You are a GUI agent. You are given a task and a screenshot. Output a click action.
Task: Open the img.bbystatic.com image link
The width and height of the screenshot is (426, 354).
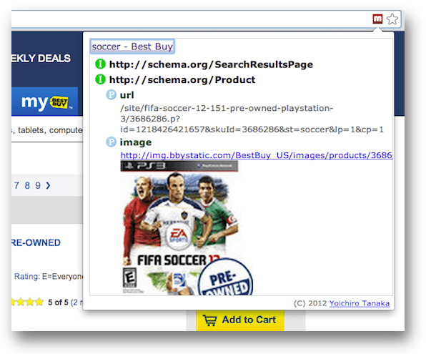pos(256,155)
